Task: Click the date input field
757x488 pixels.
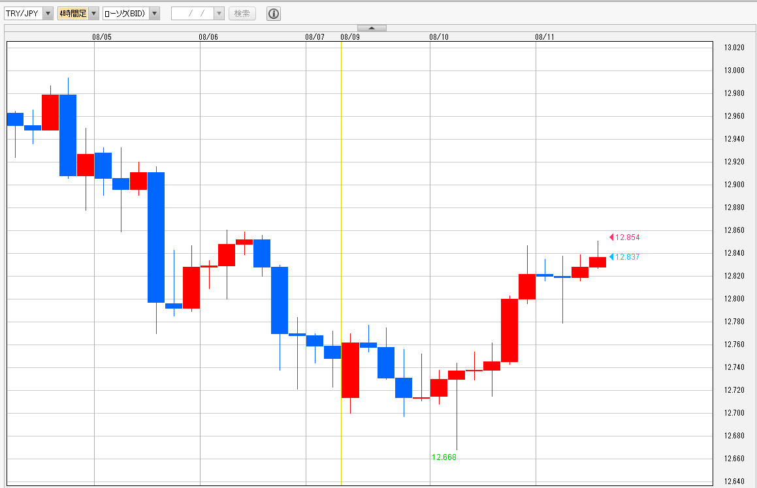Action: pos(193,14)
